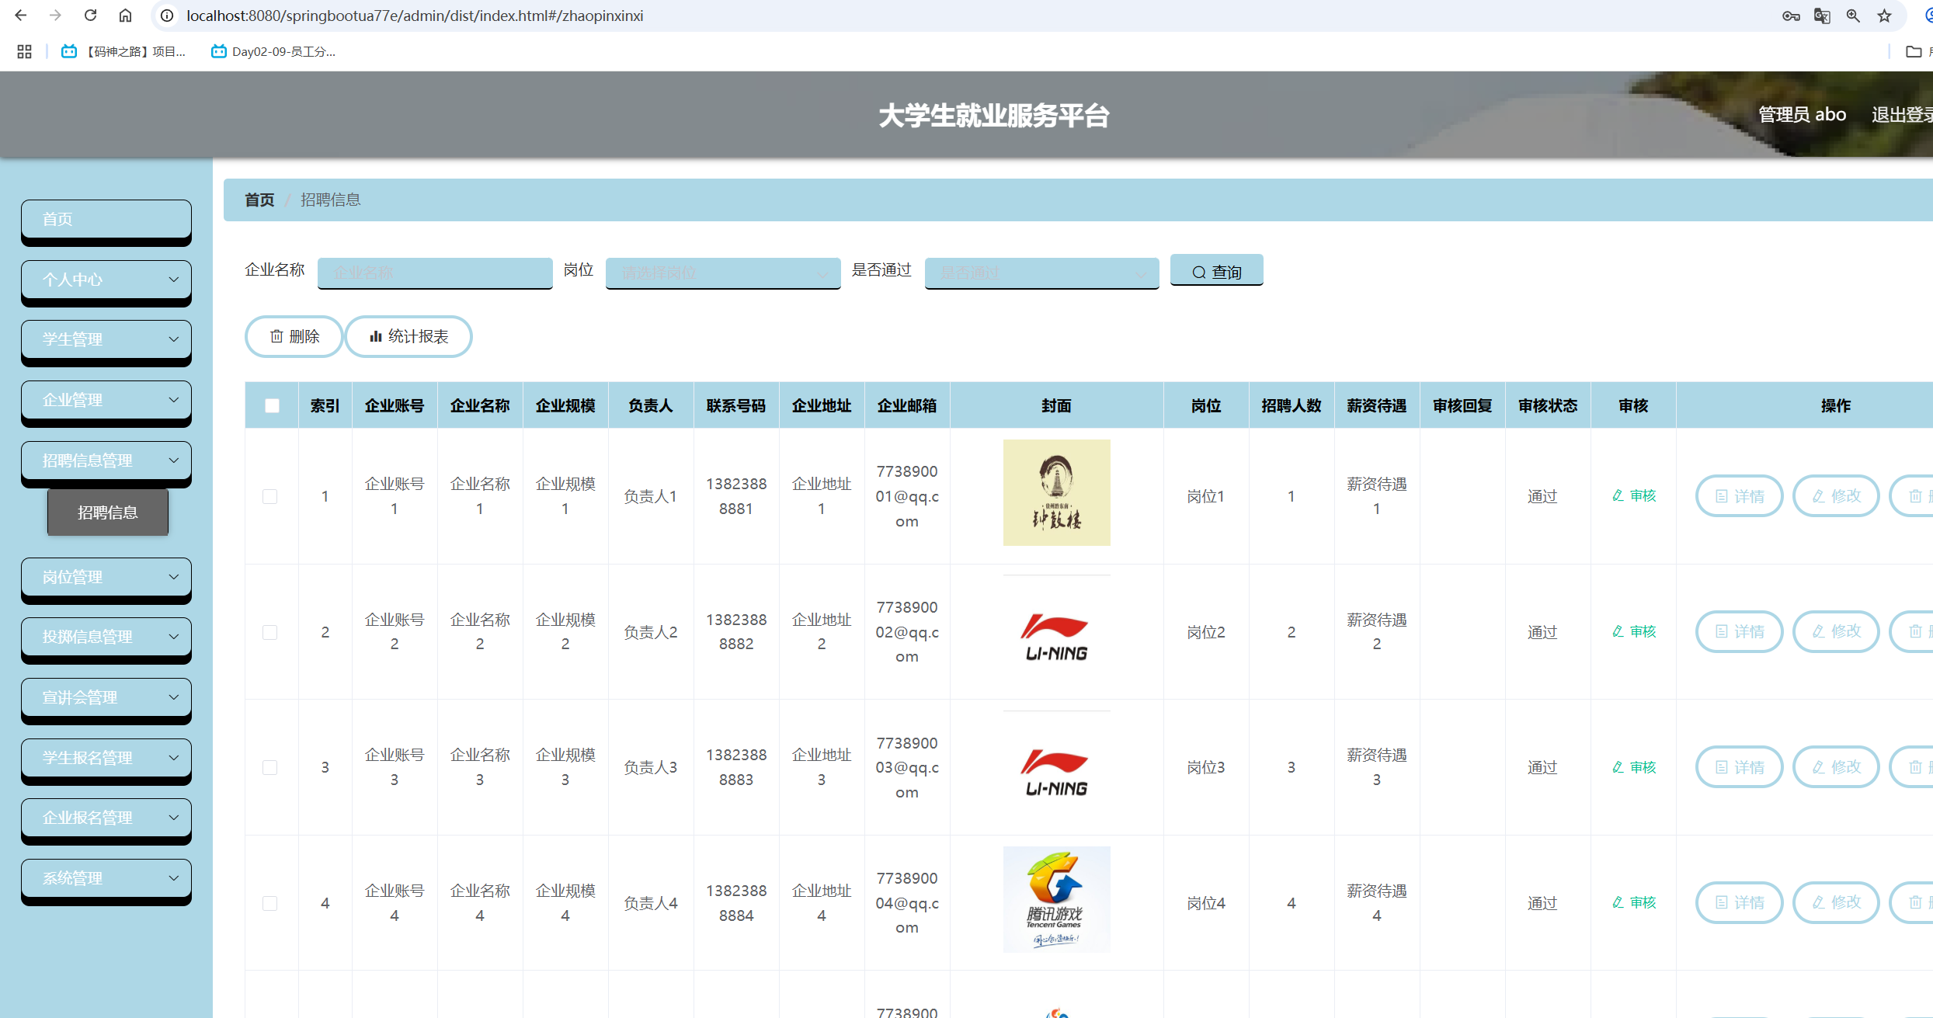Open the 岗位 select dropdown

pos(723,273)
